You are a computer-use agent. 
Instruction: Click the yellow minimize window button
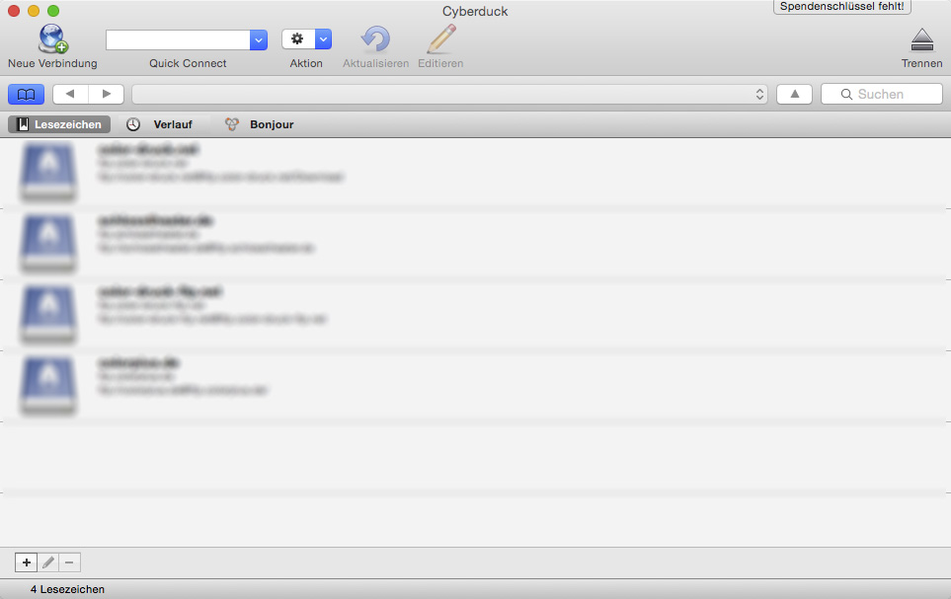pos(34,11)
